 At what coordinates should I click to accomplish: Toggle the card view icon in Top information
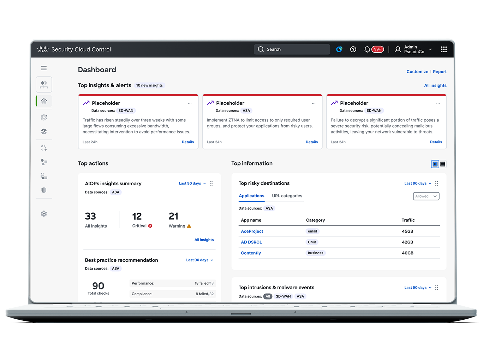435,164
